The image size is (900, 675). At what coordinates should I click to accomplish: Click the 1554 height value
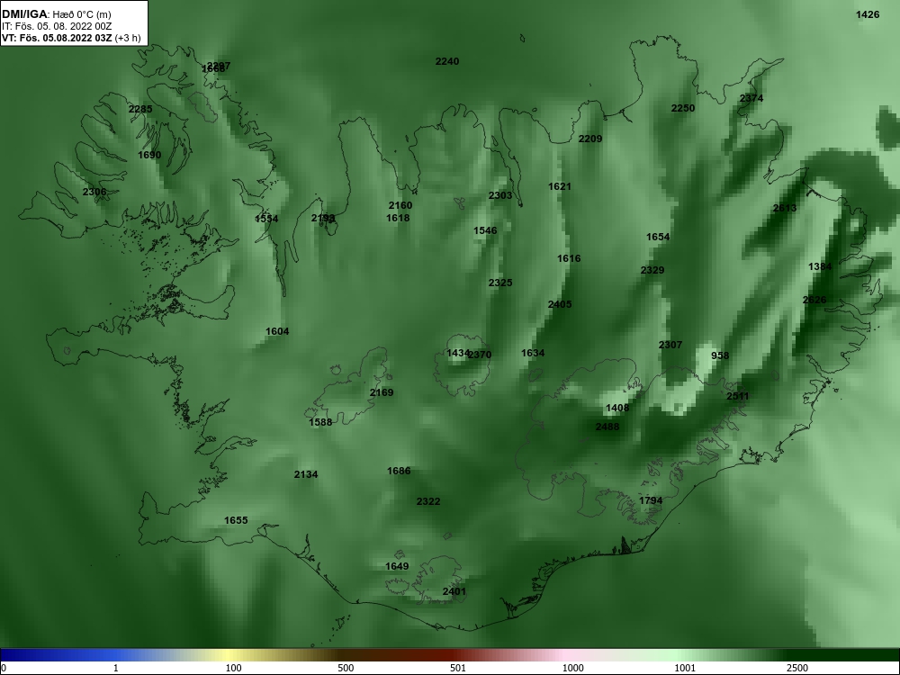pyautogui.click(x=267, y=219)
